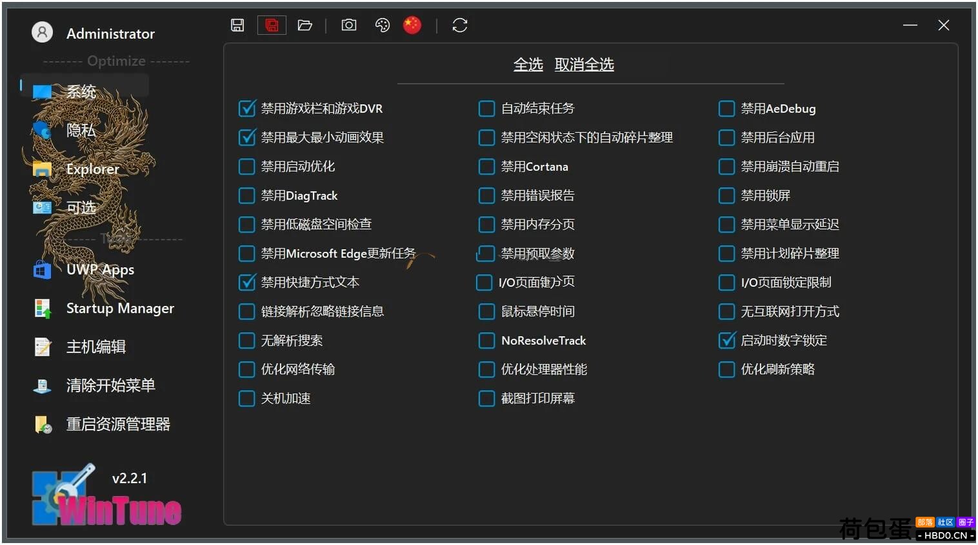Click the 重启资源管理器 icon
978x545 pixels.
pyautogui.click(x=43, y=424)
